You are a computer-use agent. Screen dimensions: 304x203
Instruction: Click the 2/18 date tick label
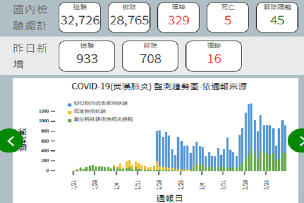tap(160, 185)
